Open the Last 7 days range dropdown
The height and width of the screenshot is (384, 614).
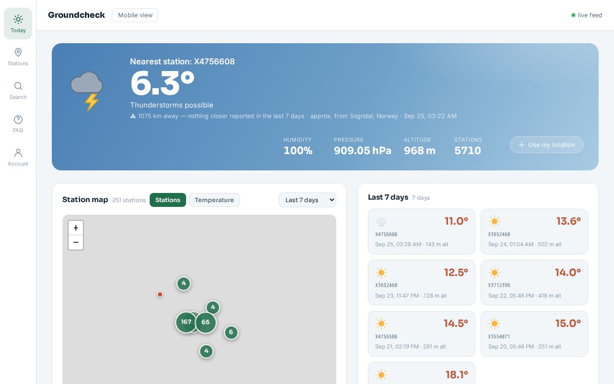pyautogui.click(x=307, y=200)
